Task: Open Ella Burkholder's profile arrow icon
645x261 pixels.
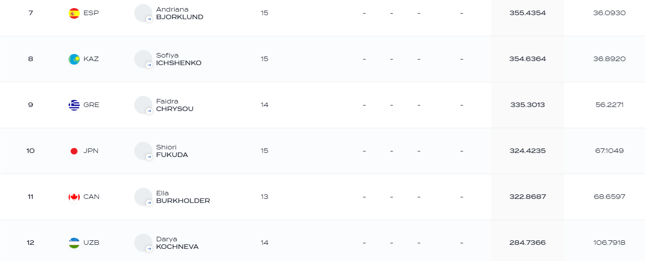Action: 149,203
